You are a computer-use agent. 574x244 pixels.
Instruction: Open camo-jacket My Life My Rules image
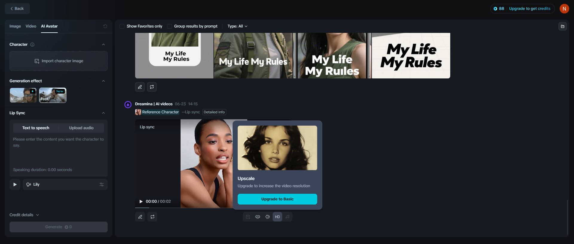(x=253, y=56)
